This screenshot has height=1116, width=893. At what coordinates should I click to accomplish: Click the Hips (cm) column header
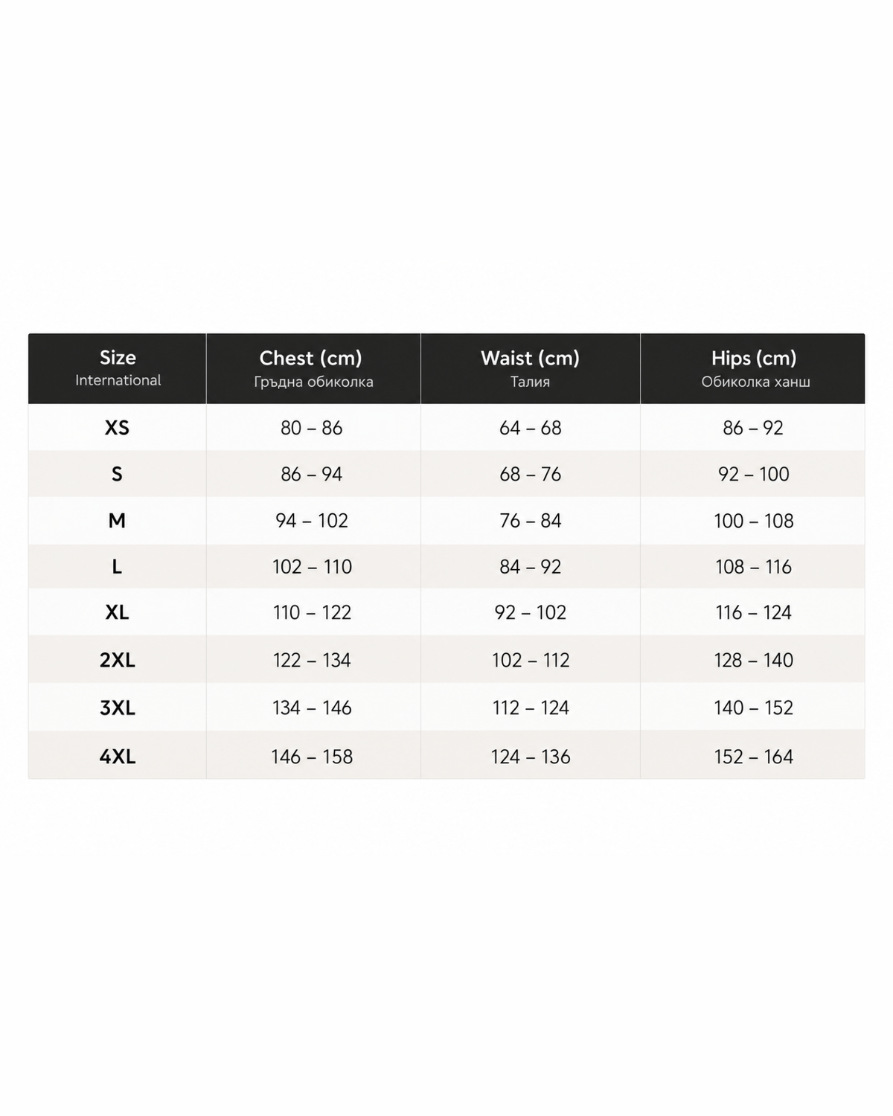[753, 368]
